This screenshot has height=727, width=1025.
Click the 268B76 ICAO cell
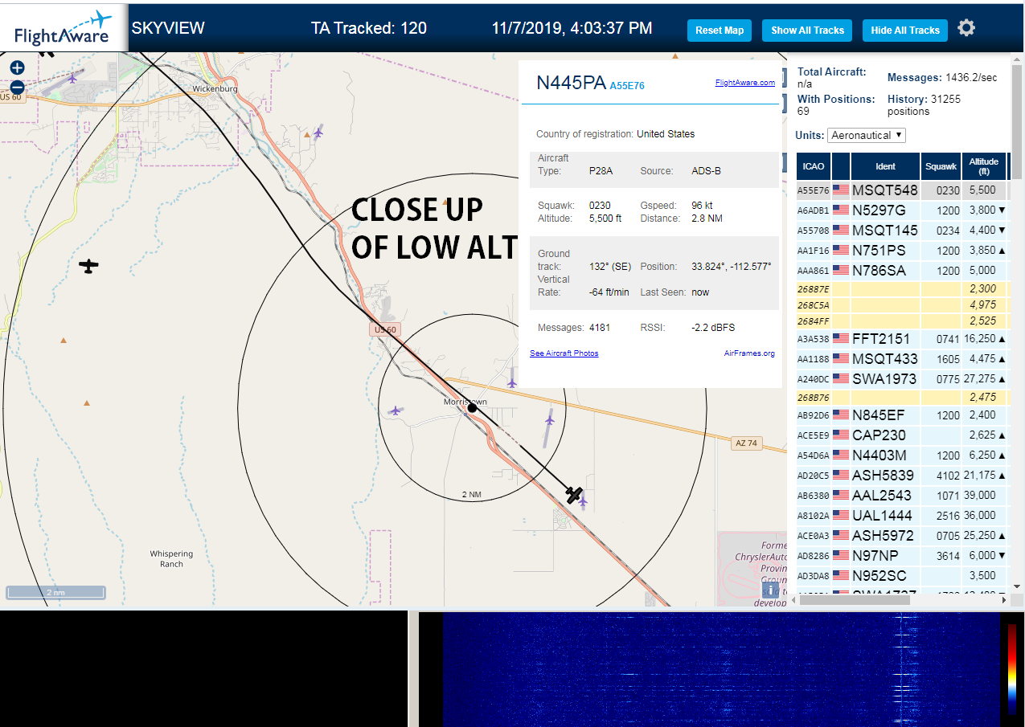tap(813, 398)
